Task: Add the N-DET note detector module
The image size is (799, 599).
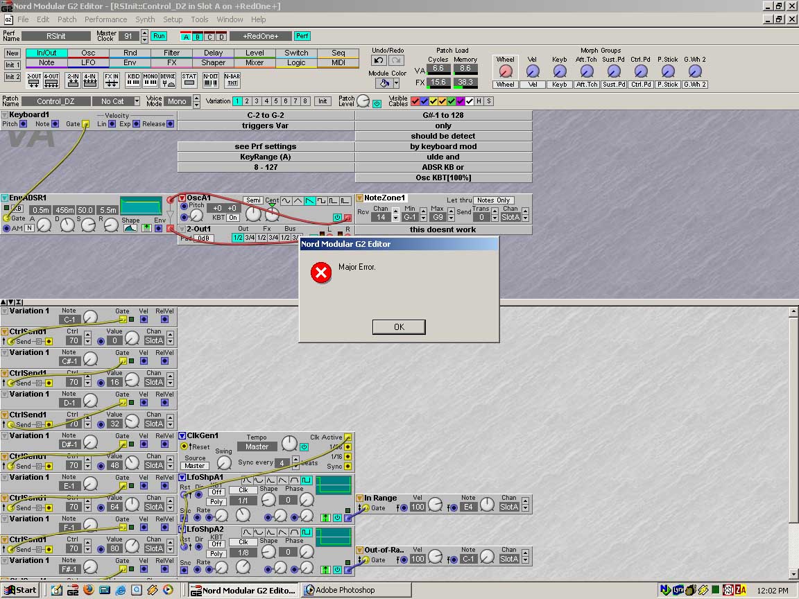Action: 211,80
